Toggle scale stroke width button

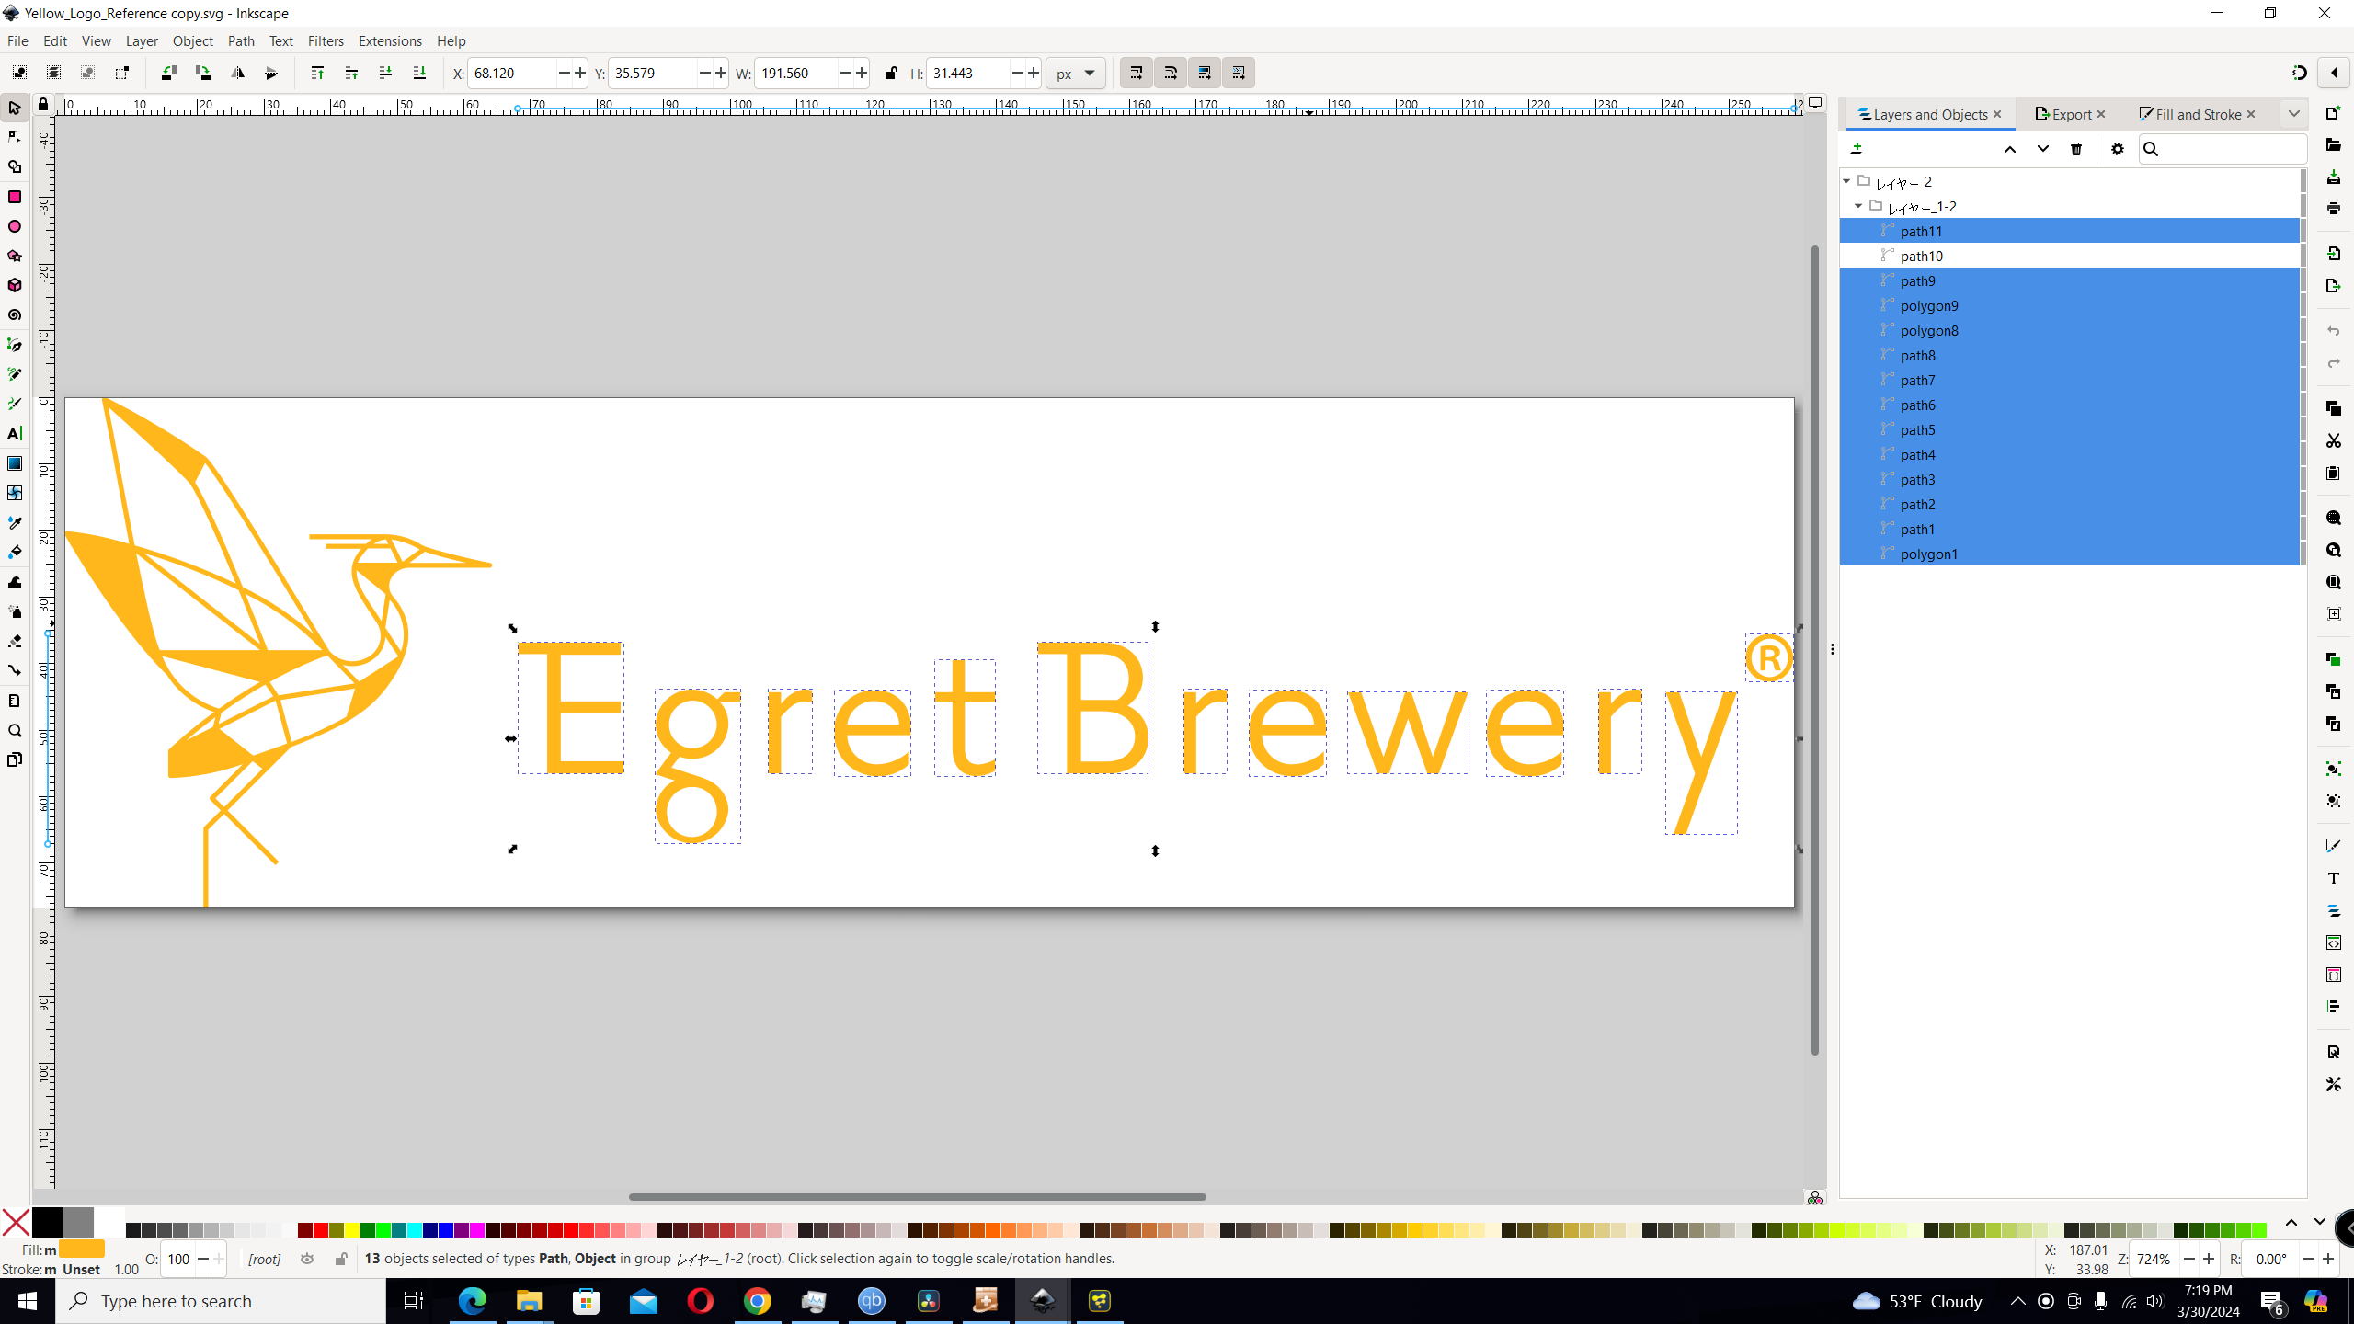point(1137,73)
